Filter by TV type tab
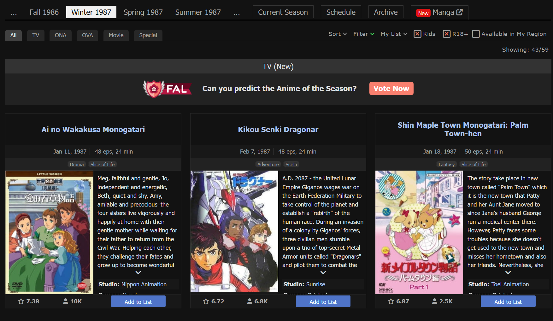This screenshot has width=553, height=321. (36, 35)
